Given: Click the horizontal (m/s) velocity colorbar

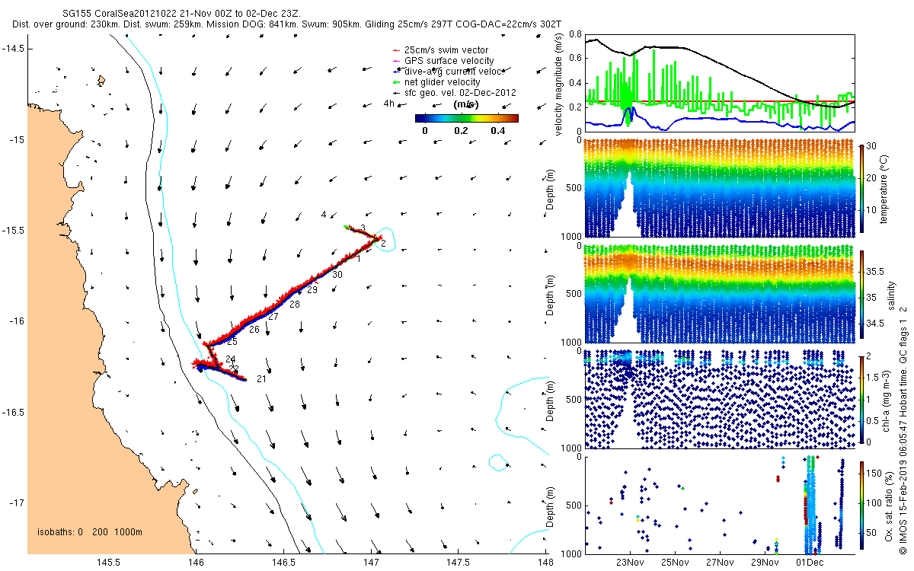Looking at the screenshot, I should [x=467, y=118].
